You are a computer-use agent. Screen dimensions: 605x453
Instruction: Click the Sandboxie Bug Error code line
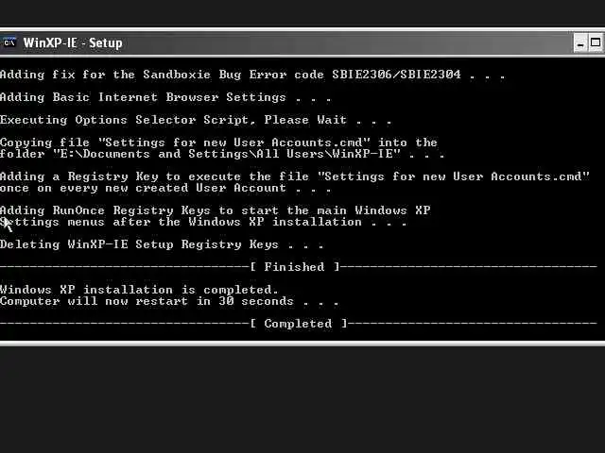pyautogui.click(x=252, y=75)
